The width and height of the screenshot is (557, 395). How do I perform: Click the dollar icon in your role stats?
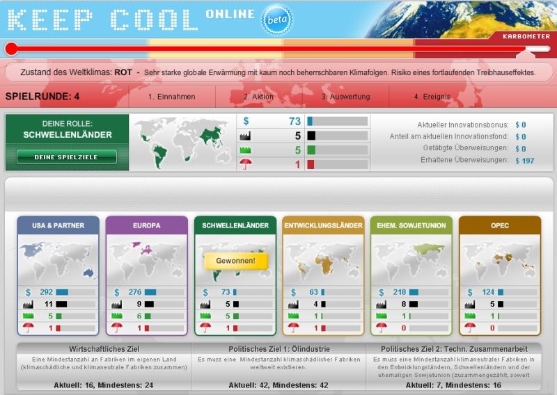tap(246, 121)
